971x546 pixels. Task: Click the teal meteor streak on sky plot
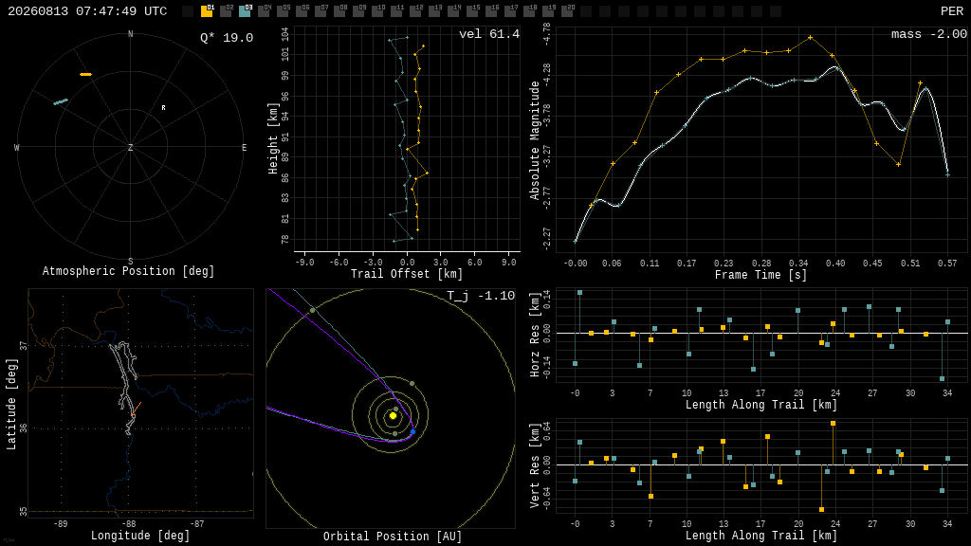(x=61, y=101)
